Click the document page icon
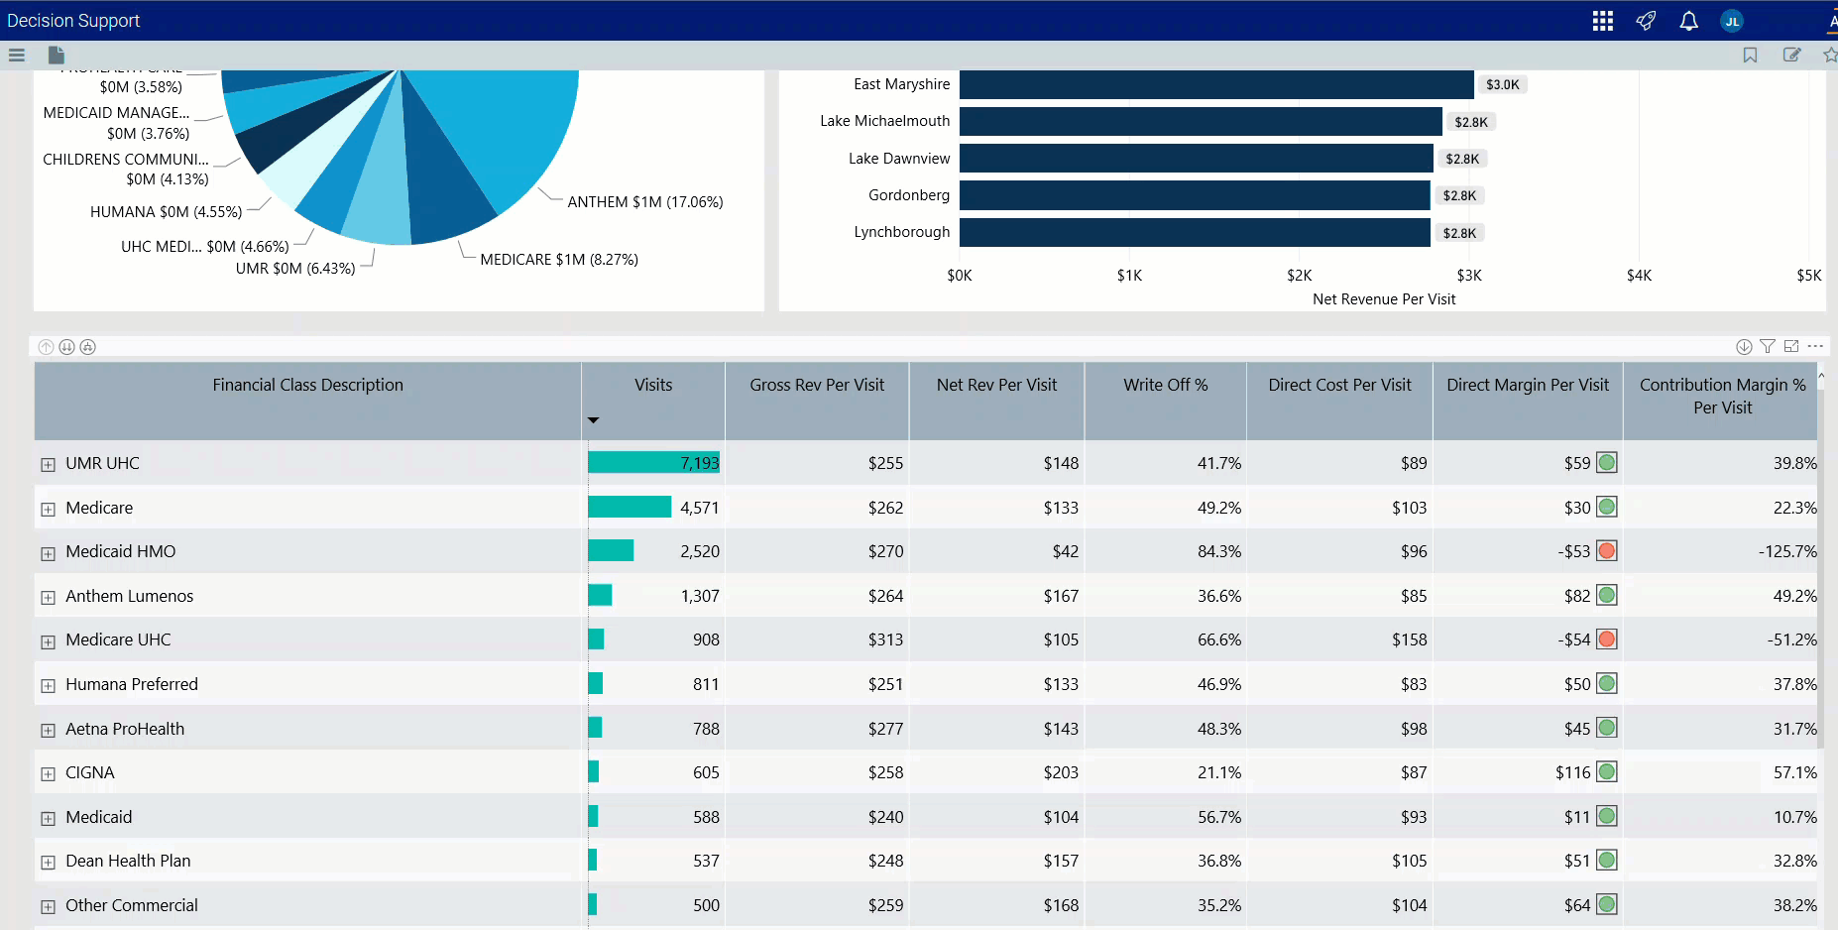The image size is (1838, 930). (57, 56)
